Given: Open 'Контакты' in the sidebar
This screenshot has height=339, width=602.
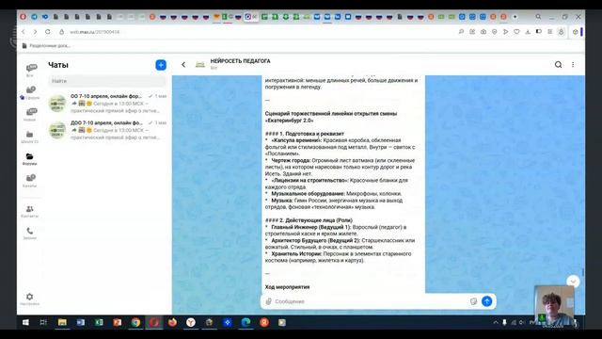Looking at the screenshot, I should [29, 211].
